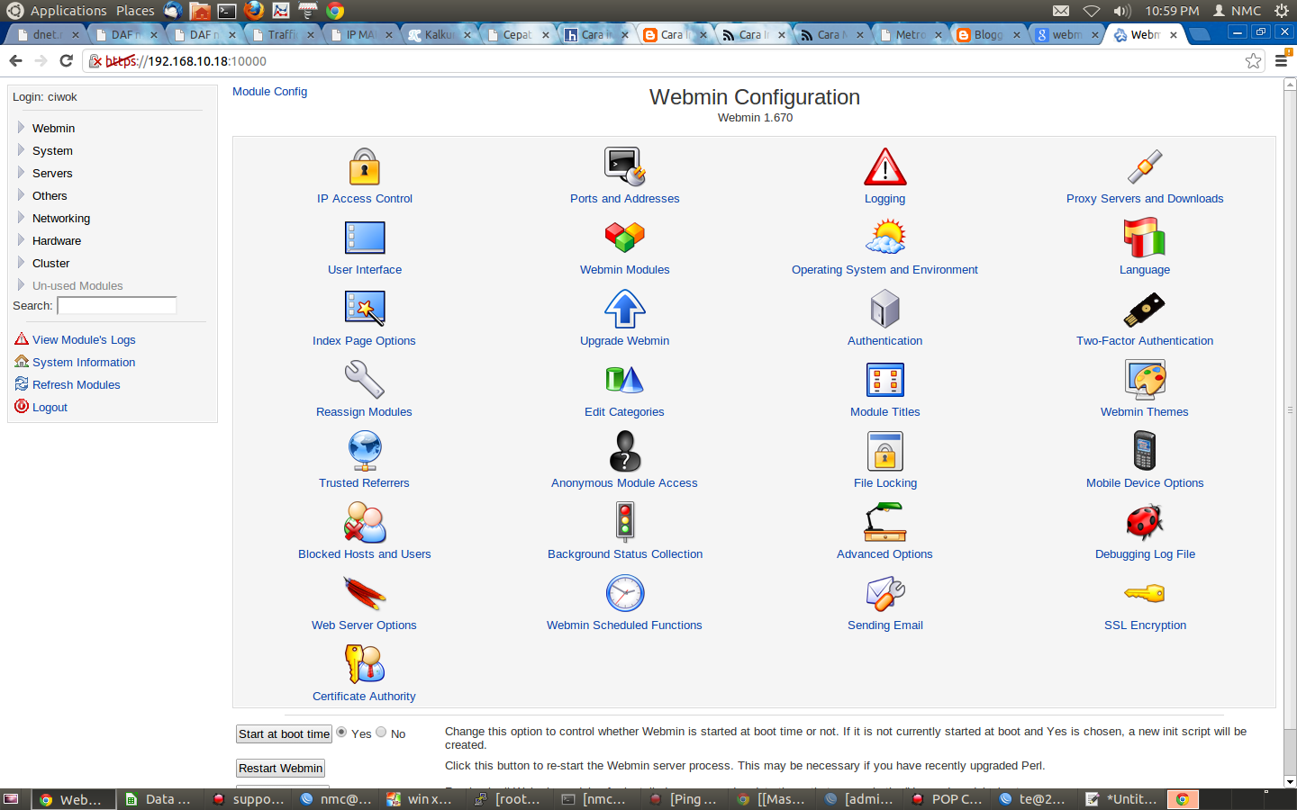Switch to the Metro browser tab
The image size is (1297, 810).
909,34
